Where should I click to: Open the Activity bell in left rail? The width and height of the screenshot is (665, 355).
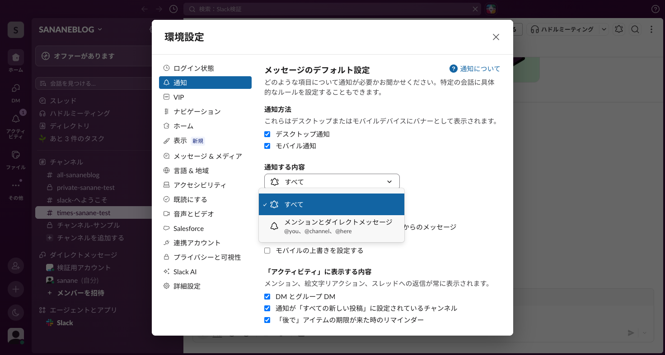(x=16, y=119)
